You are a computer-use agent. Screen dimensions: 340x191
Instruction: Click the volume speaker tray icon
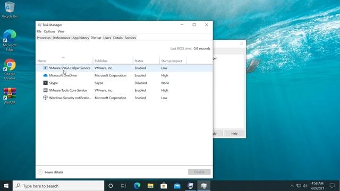coord(305,186)
